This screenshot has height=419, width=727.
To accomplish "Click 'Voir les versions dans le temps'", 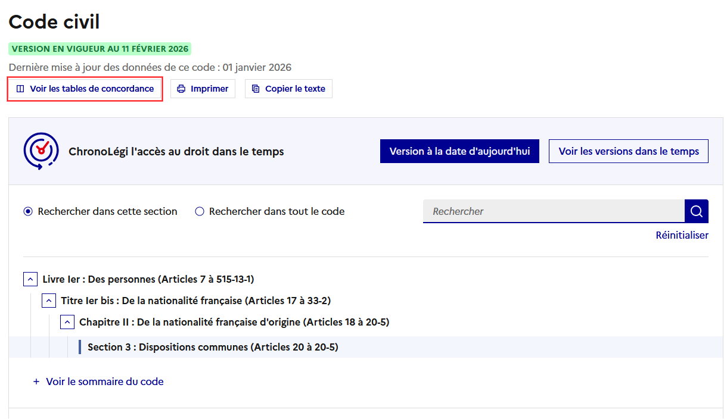I will pyautogui.click(x=628, y=151).
